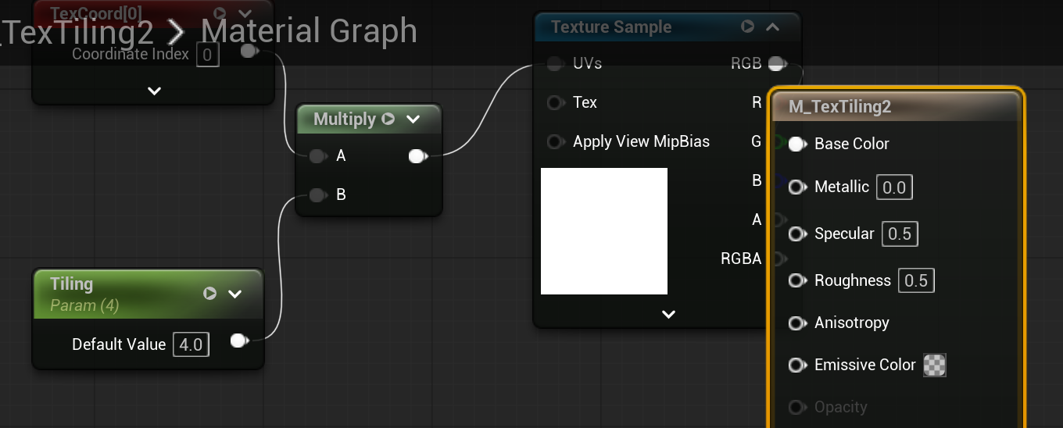This screenshot has height=428, width=1063.
Task: Expand the TexCoord node bottom chevron
Action: click(154, 91)
